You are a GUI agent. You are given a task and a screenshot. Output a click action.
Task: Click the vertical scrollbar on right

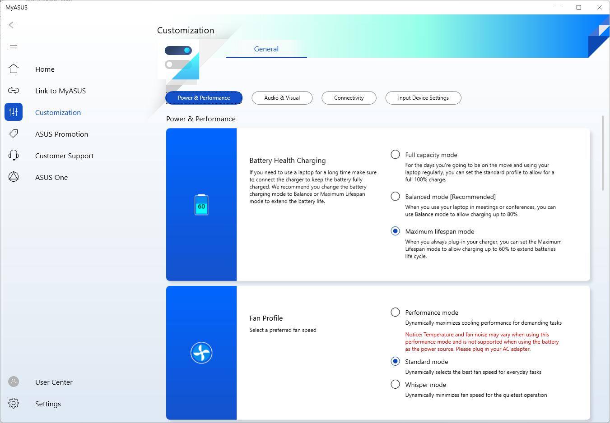tap(602, 153)
